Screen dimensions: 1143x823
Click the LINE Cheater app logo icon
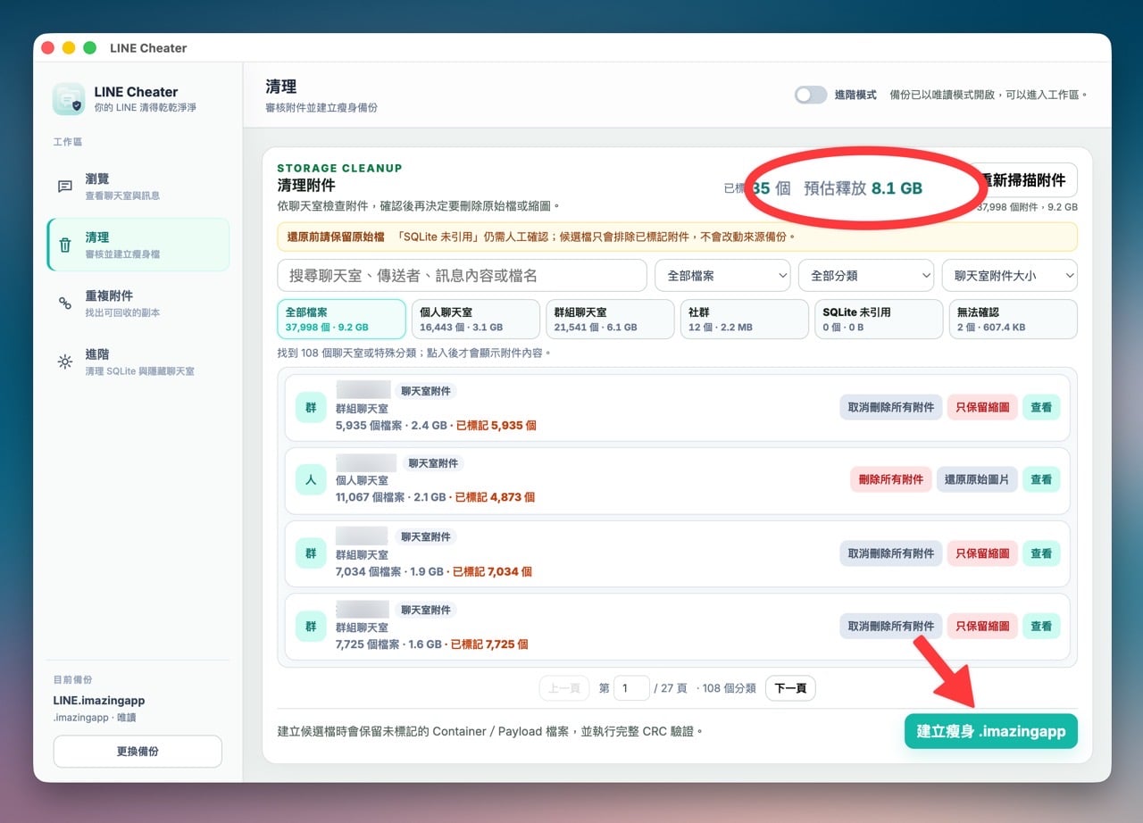tap(69, 99)
